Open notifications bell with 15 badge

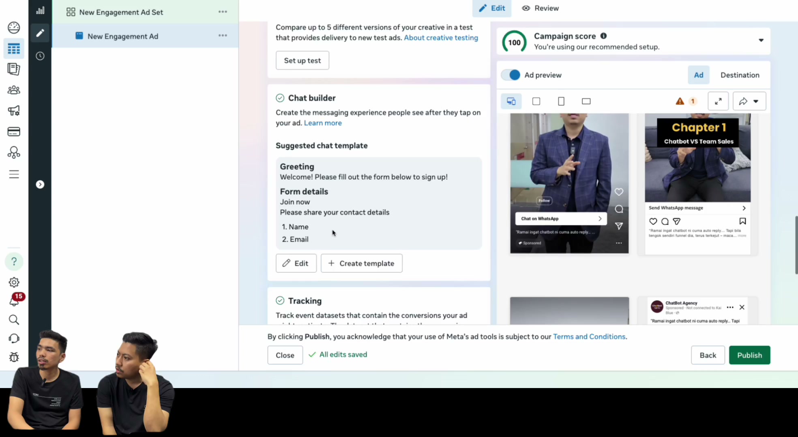pyautogui.click(x=15, y=300)
